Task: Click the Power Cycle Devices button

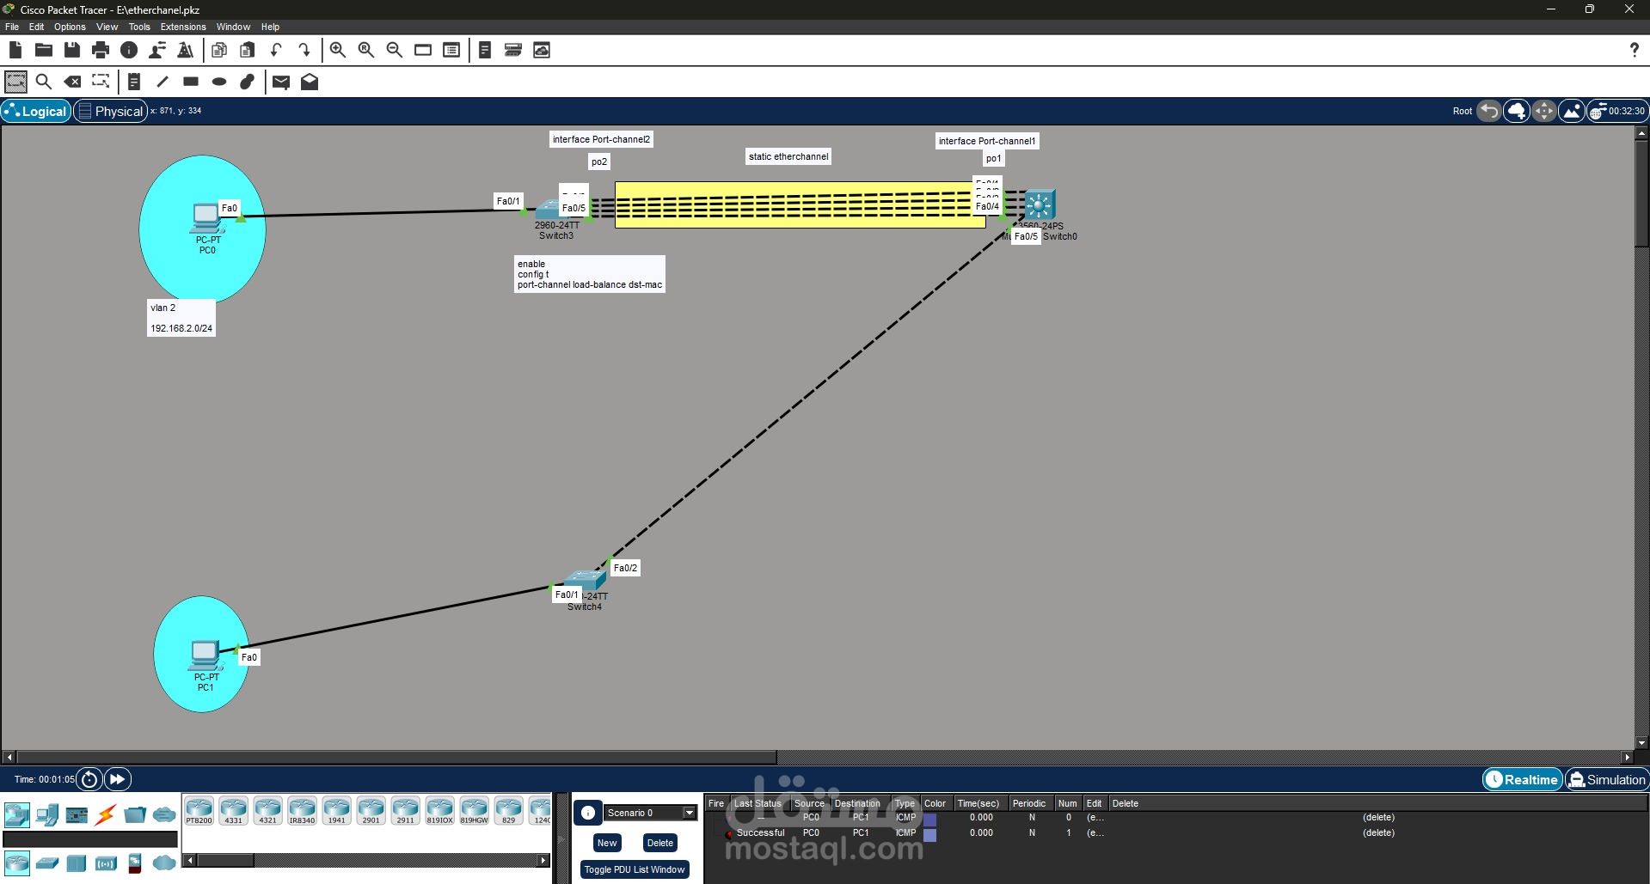Action: tap(89, 779)
